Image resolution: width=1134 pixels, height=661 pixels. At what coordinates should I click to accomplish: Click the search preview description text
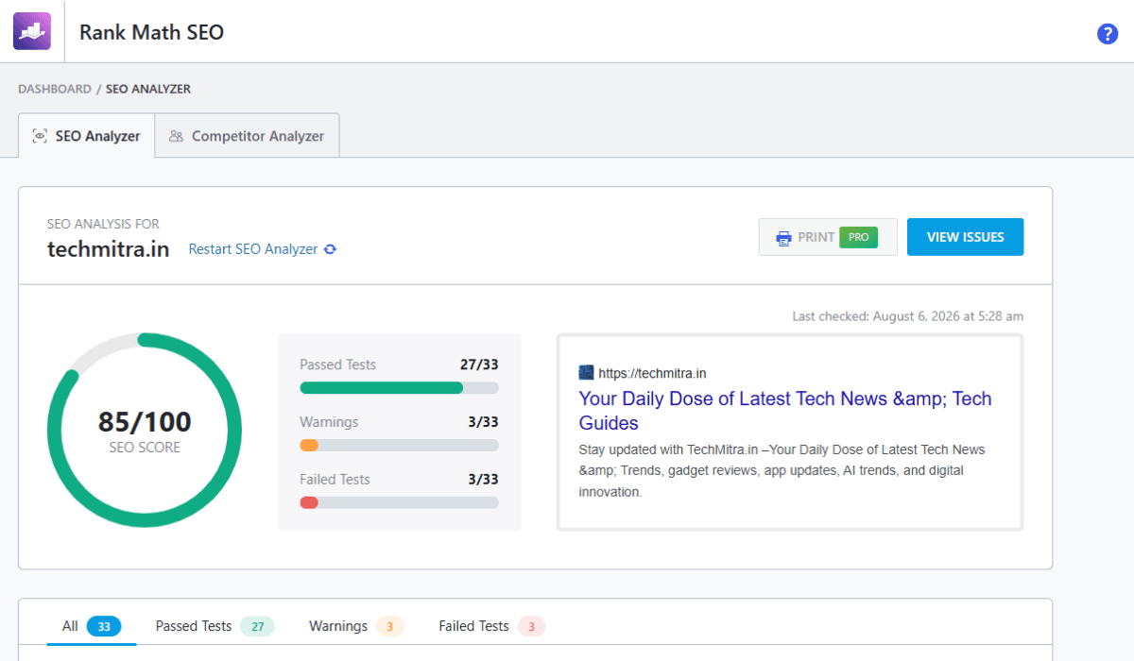click(782, 470)
